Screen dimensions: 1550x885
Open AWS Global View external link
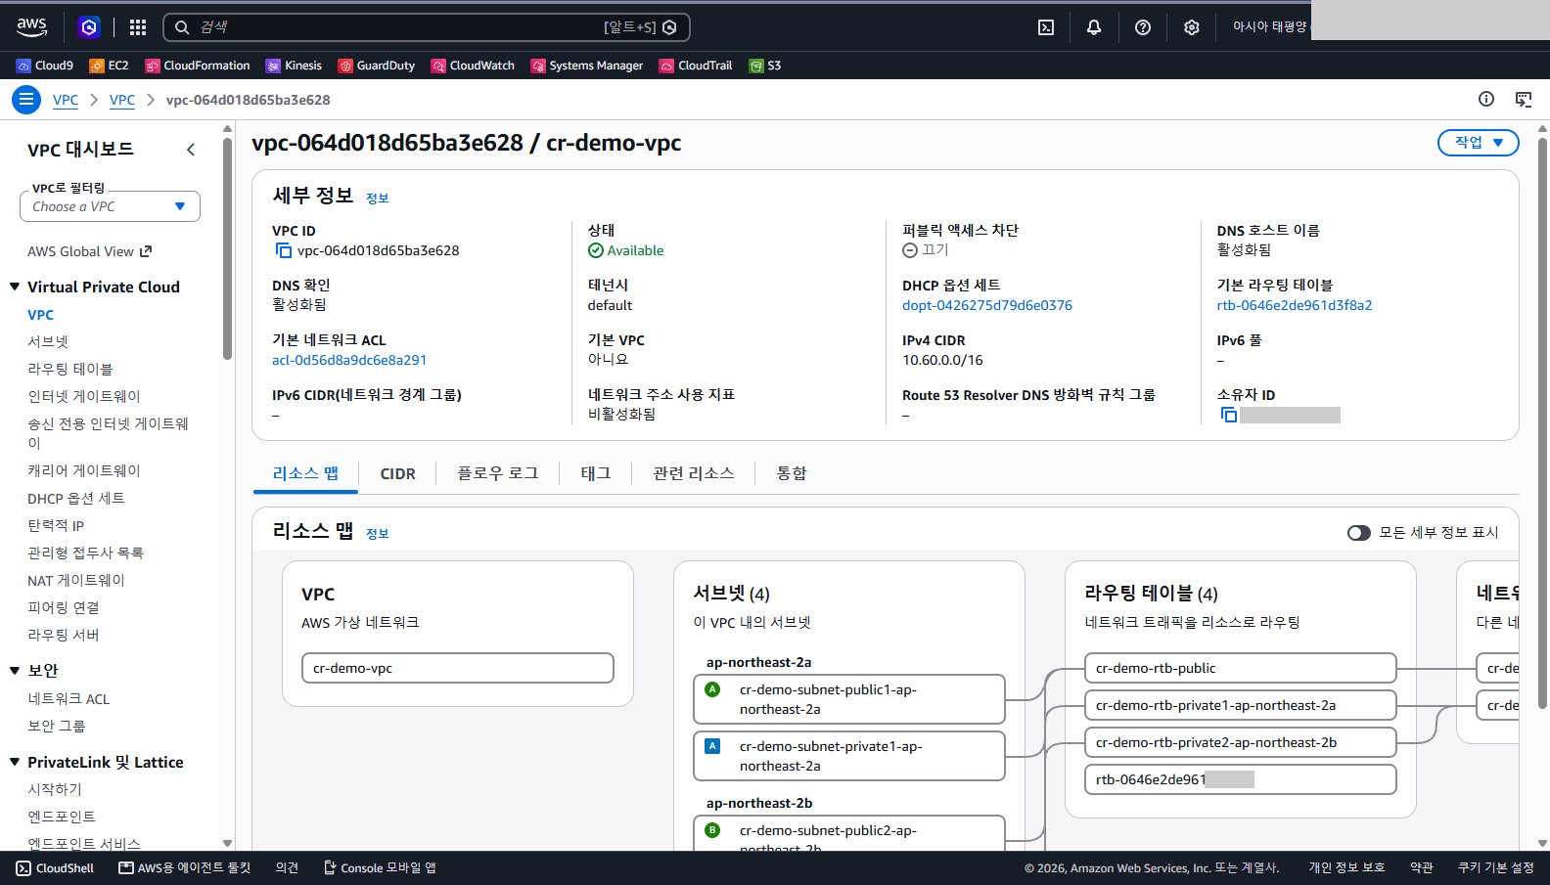click(89, 251)
